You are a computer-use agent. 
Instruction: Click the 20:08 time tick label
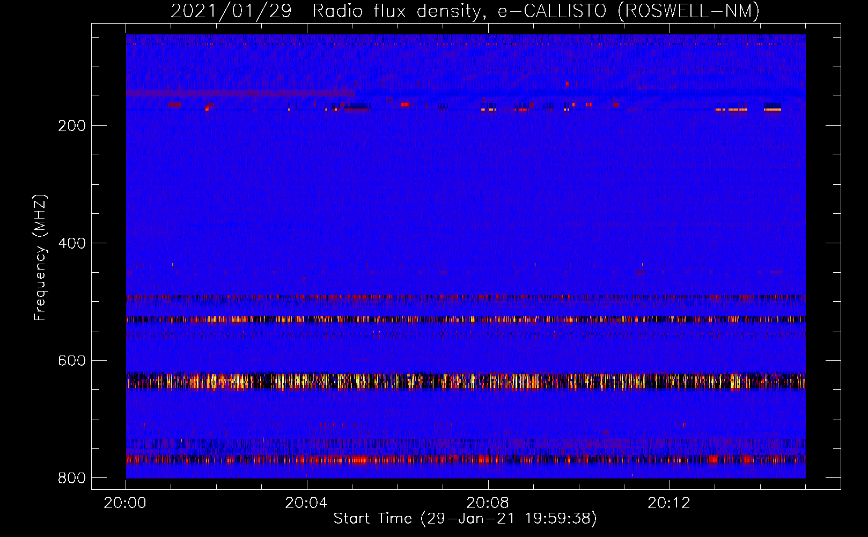click(x=488, y=503)
